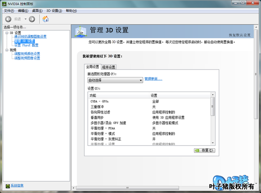Click the settings list scroll-up arrow
This screenshot has width=261, height=193.
213,95
